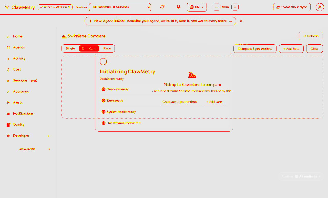Open Quality in the sidebar
This screenshot has width=328, height=198.
coord(28,125)
